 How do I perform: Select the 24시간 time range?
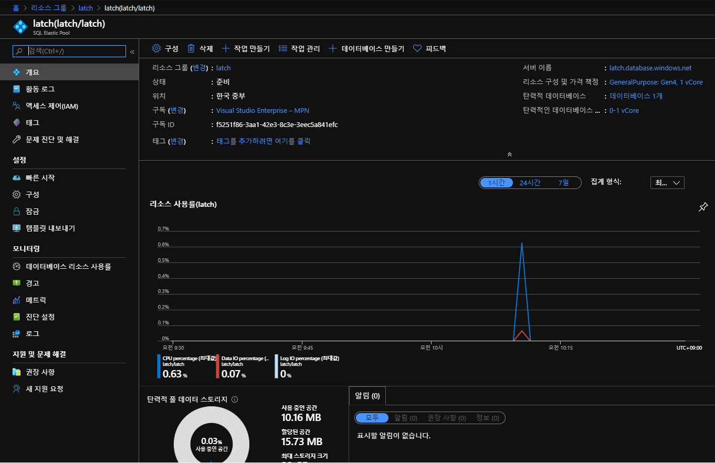tap(530, 183)
